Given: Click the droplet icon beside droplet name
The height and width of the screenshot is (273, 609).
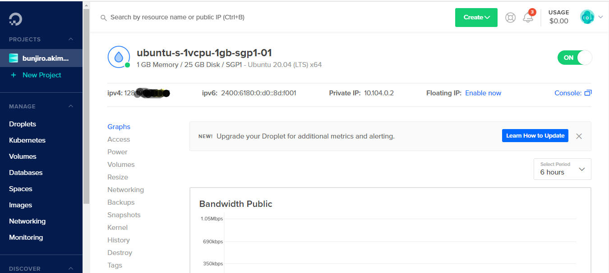Looking at the screenshot, I should (119, 57).
